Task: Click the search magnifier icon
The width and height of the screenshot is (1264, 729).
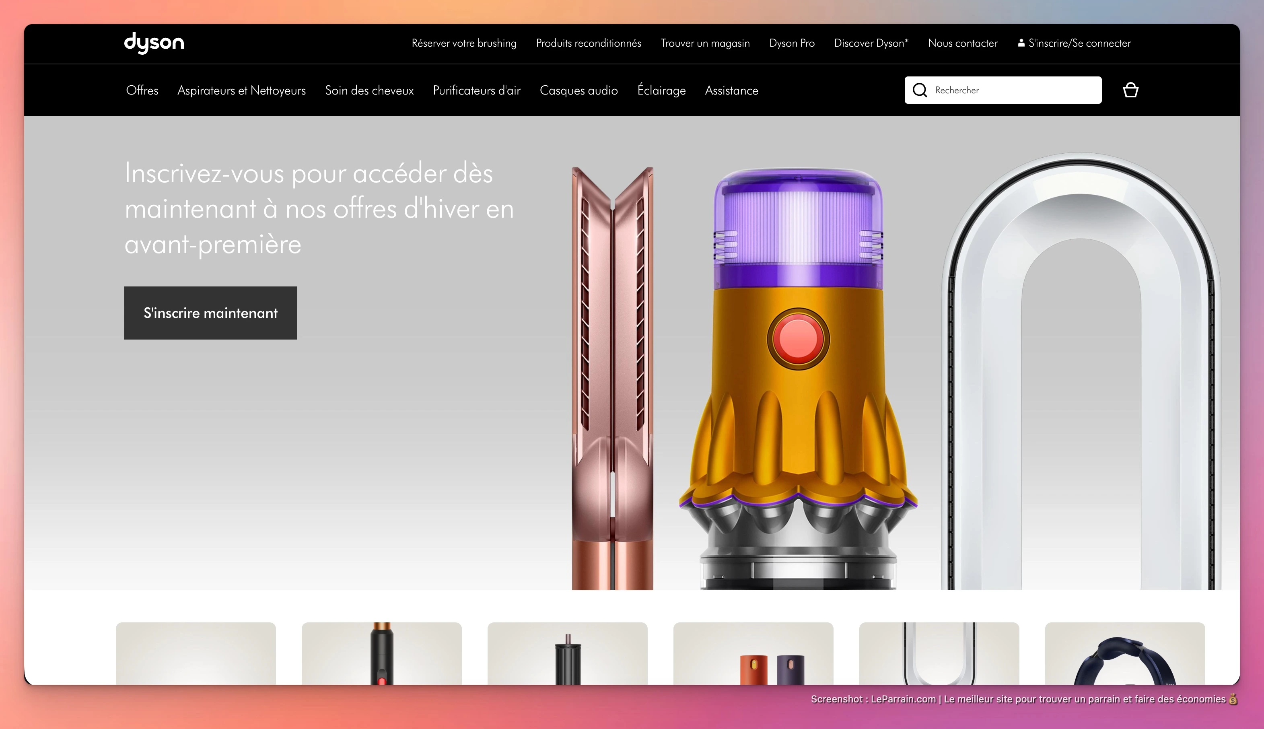Action: (920, 90)
